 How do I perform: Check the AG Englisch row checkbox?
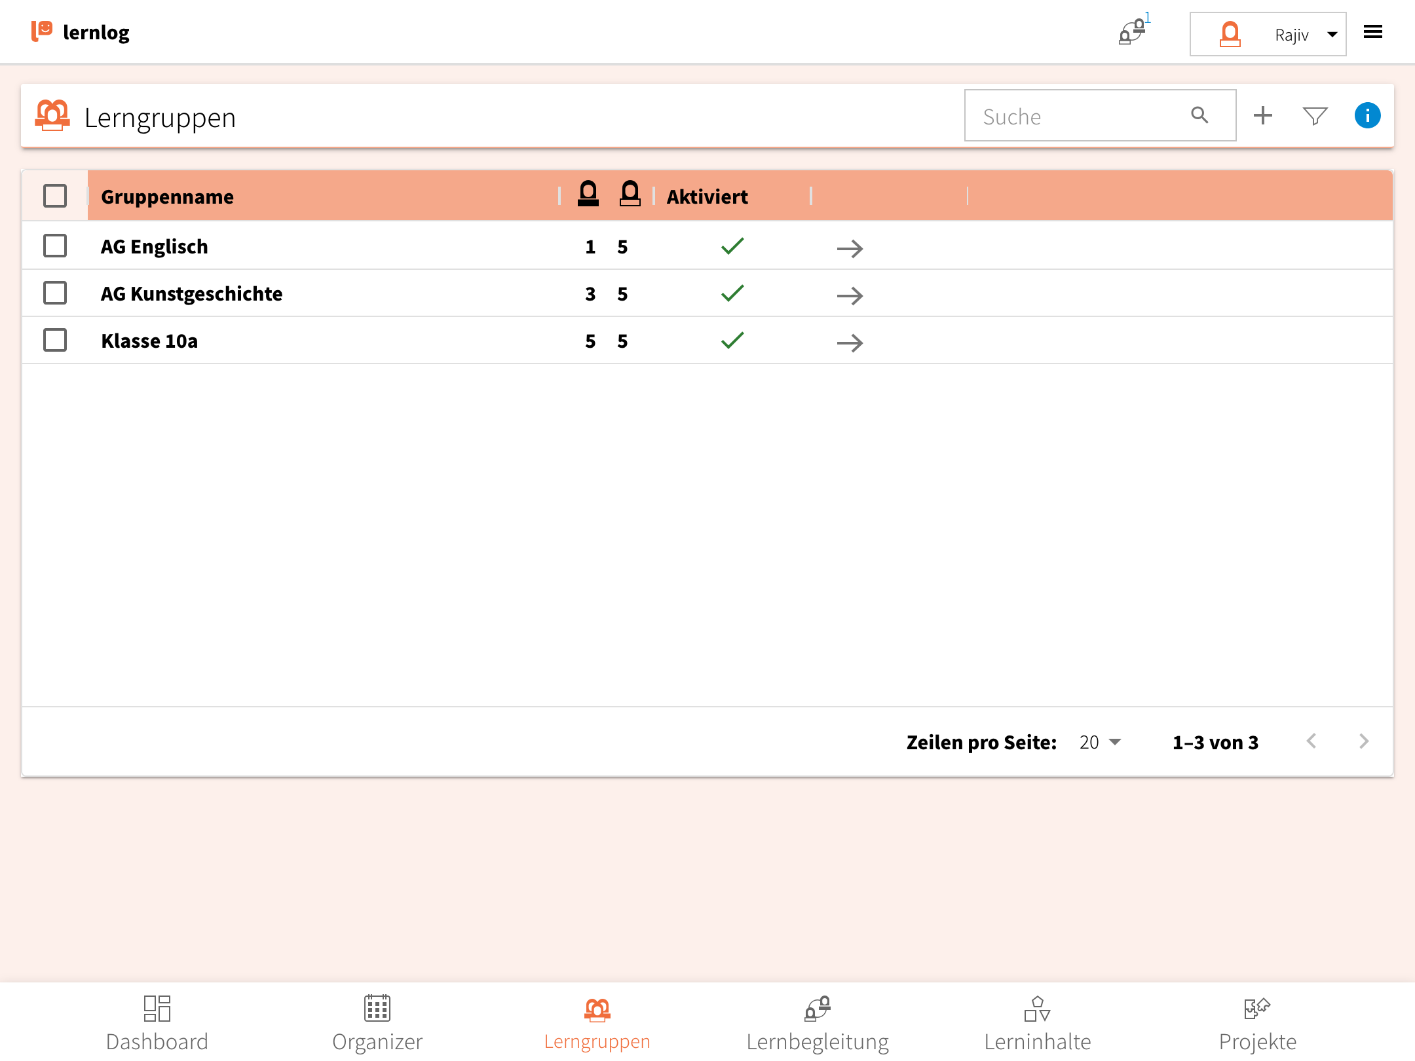[55, 246]
